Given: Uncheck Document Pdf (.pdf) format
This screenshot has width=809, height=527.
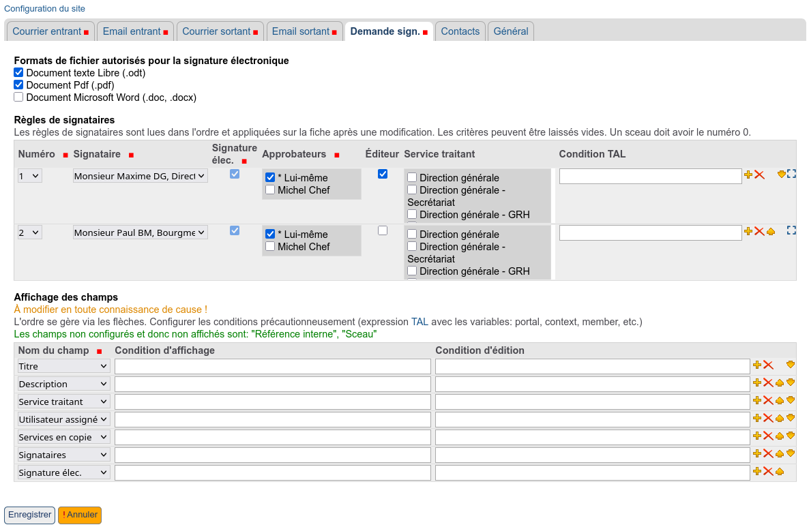Looking at the screenshot, I should [x=18, y=85].
